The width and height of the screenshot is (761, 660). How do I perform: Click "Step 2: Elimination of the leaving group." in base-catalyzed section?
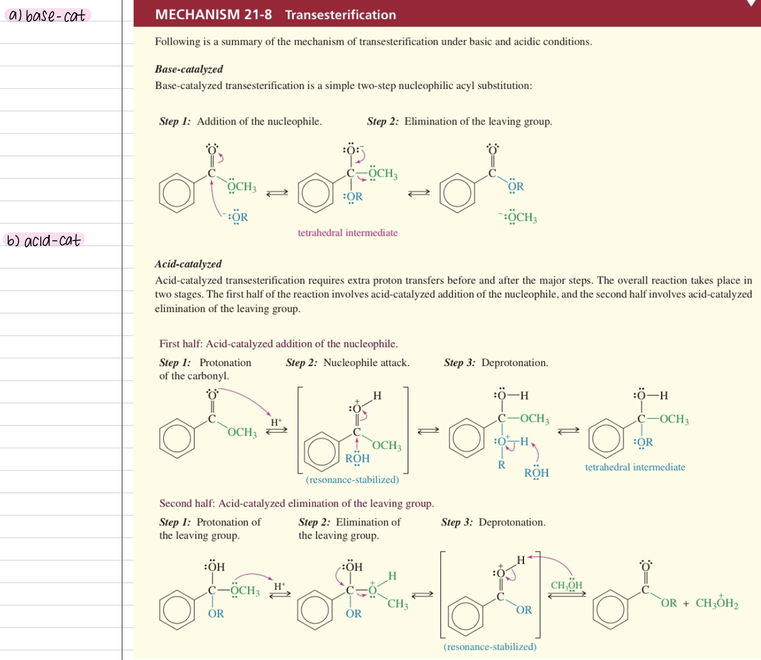click(460, 121)
